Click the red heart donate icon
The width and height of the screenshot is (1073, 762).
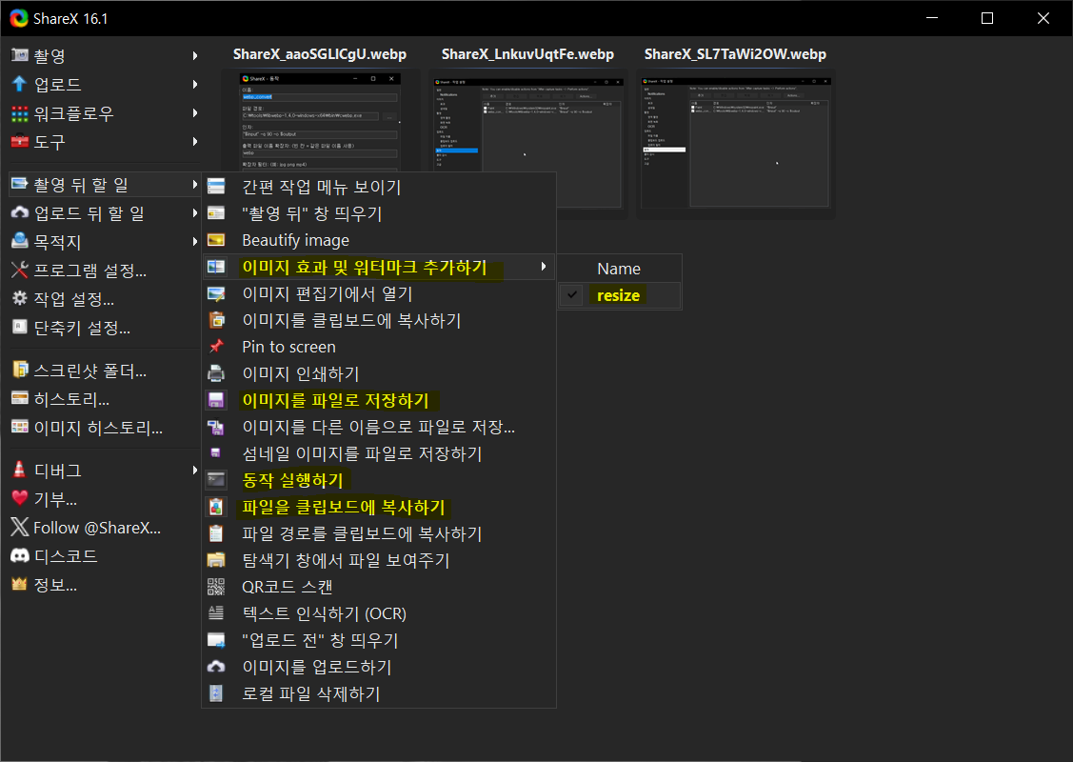pos(20,498)
